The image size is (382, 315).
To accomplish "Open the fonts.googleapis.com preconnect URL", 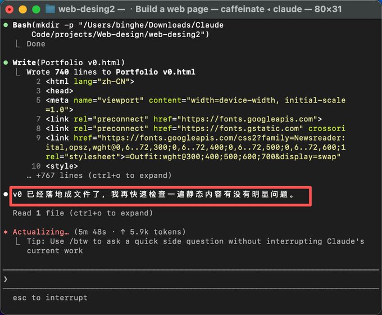I will click(247, 119).
